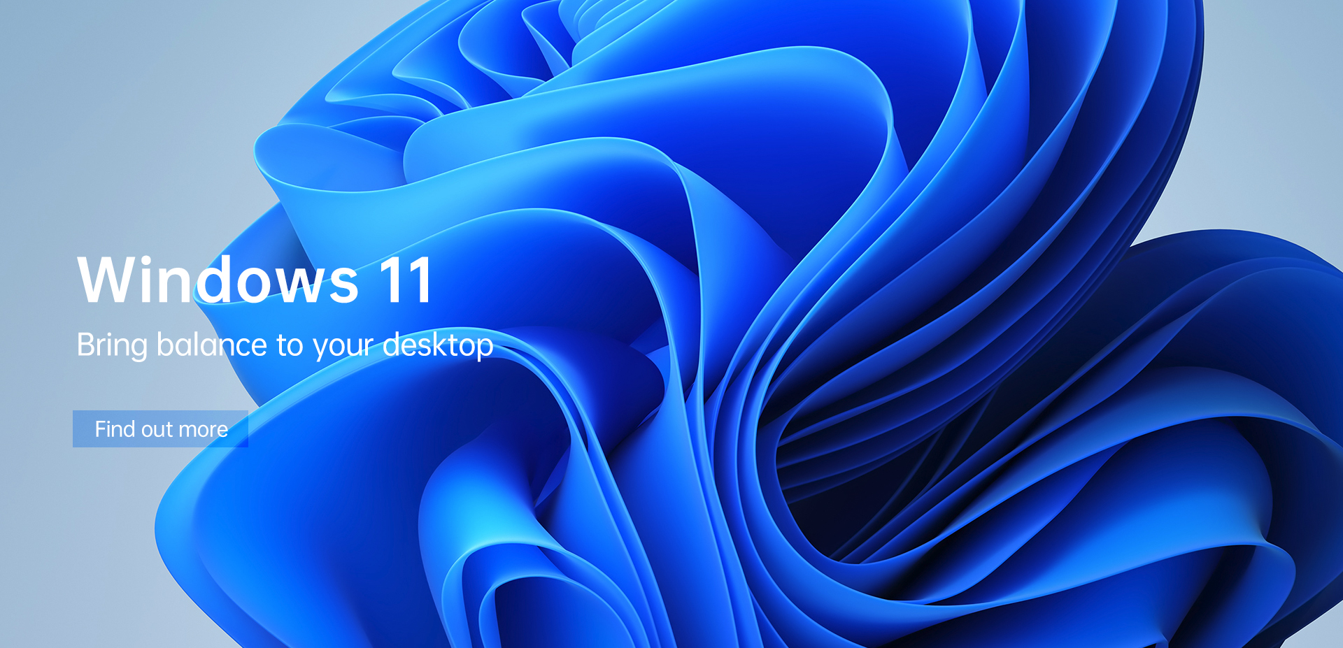Click the word balance in the tagline
Screen dimensions: 1343x648
tap(211, 345)
